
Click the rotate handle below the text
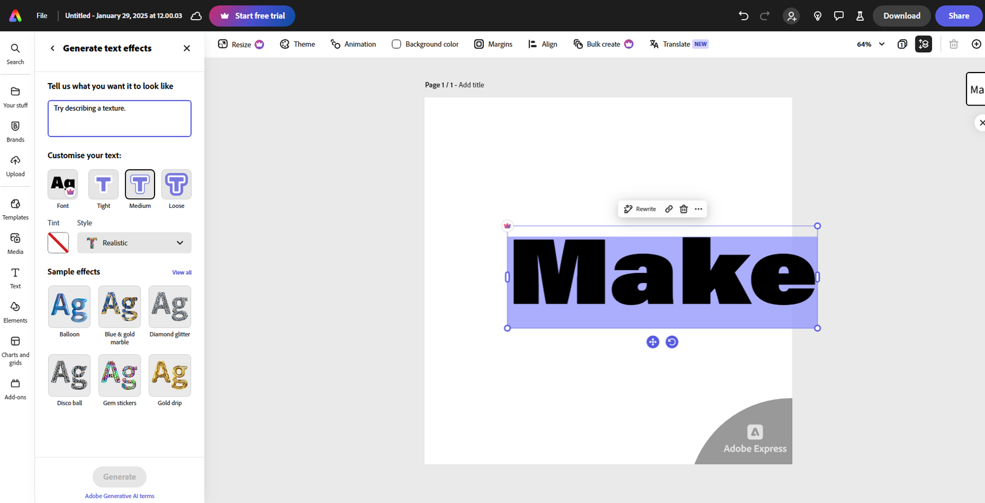click(x=672, y=342)
